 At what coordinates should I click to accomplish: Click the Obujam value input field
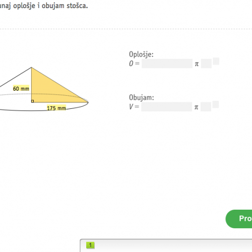pos(167,107)
